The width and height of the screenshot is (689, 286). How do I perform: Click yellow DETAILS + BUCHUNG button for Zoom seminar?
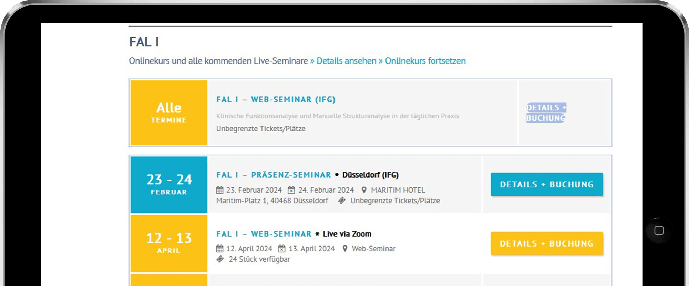[547, 243]
